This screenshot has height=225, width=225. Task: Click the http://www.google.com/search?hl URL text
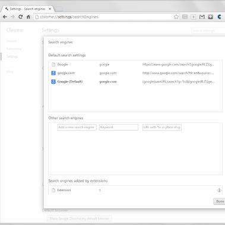tap(178, 73)
